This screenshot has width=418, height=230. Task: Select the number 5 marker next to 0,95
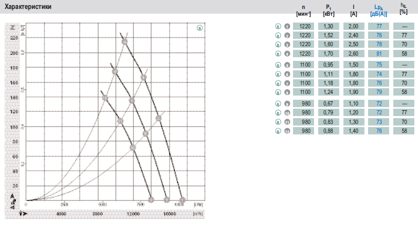tap(287, 65)
